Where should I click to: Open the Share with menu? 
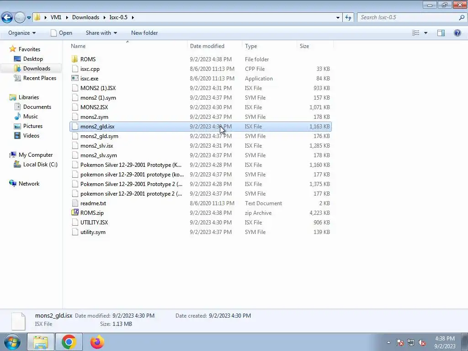tap(101, 33)
